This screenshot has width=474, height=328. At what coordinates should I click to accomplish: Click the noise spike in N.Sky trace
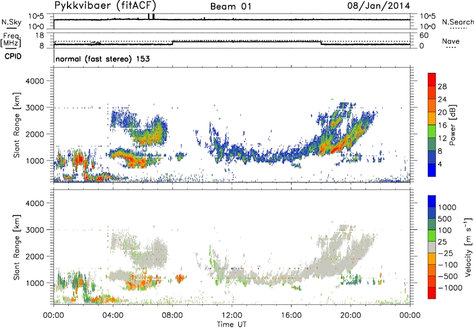coord(151,17)
